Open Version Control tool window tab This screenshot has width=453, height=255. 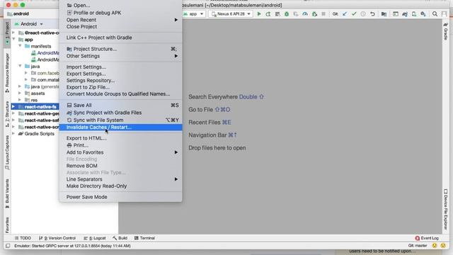57,238
